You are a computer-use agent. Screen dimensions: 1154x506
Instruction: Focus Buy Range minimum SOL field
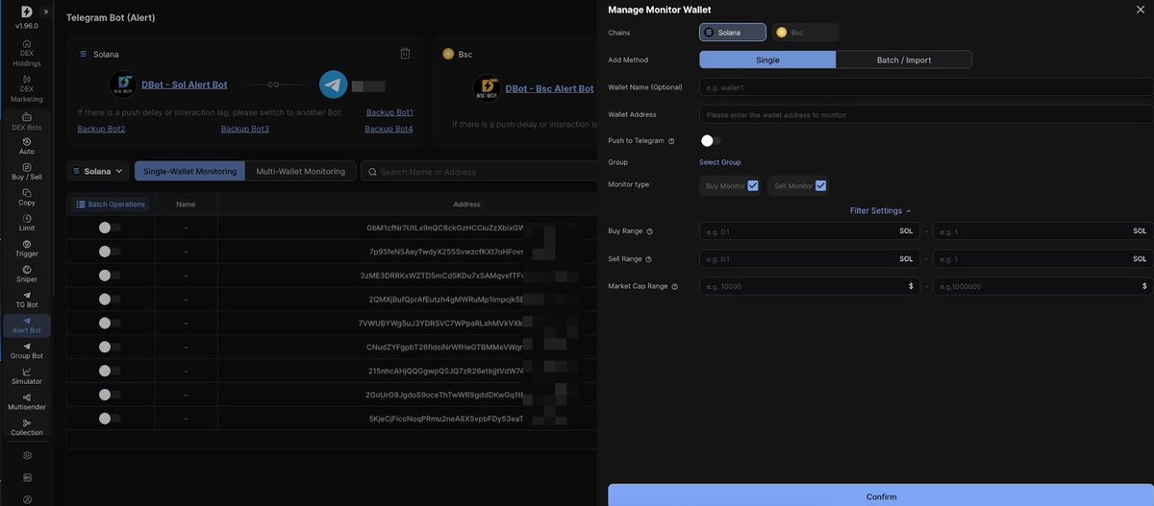[810, 231]
